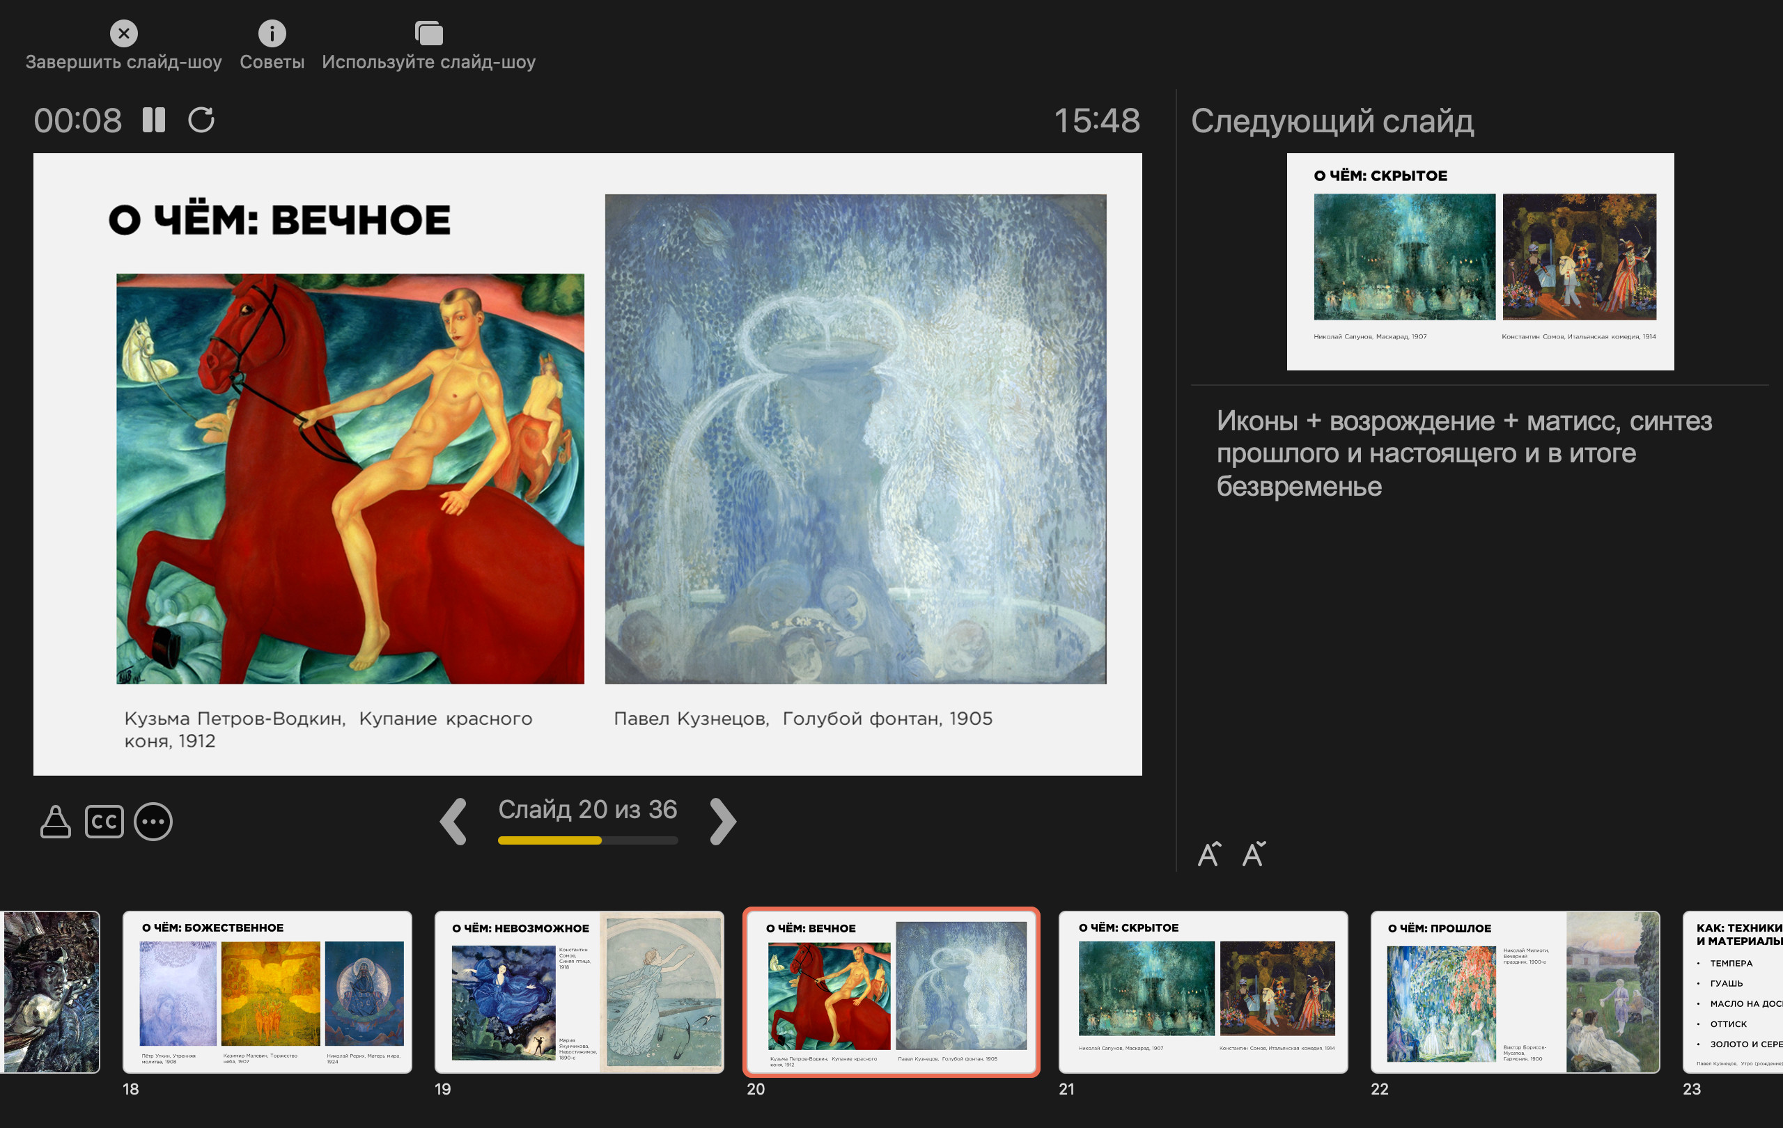Select slide 20 thumbnail О ЧЁМ: ВЕЧНОЕ
The height and width of the screenshot is (1128, 1783).
[x=891, y=992]
